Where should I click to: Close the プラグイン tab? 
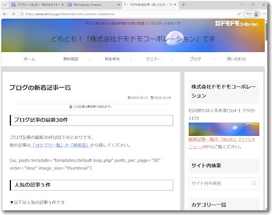click(62, 5)
